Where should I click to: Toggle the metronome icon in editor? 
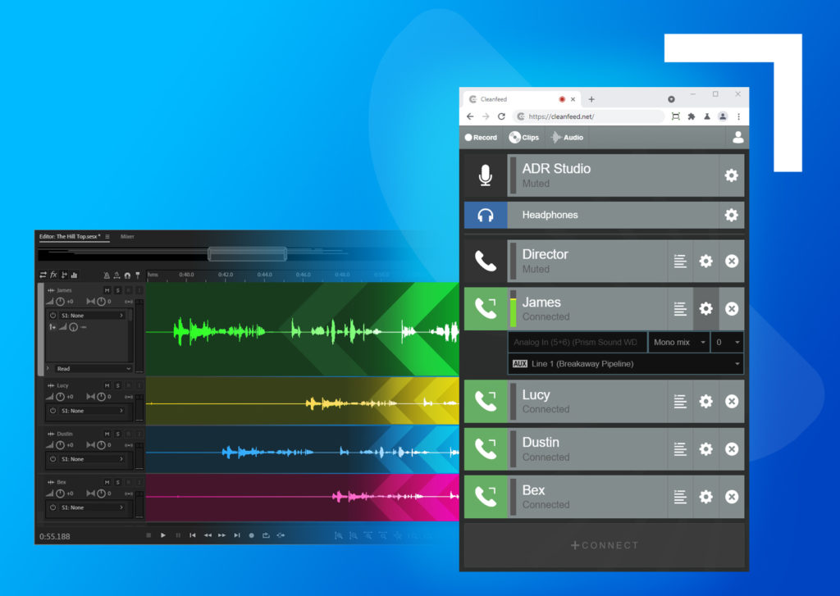click(x=107, y=275)
